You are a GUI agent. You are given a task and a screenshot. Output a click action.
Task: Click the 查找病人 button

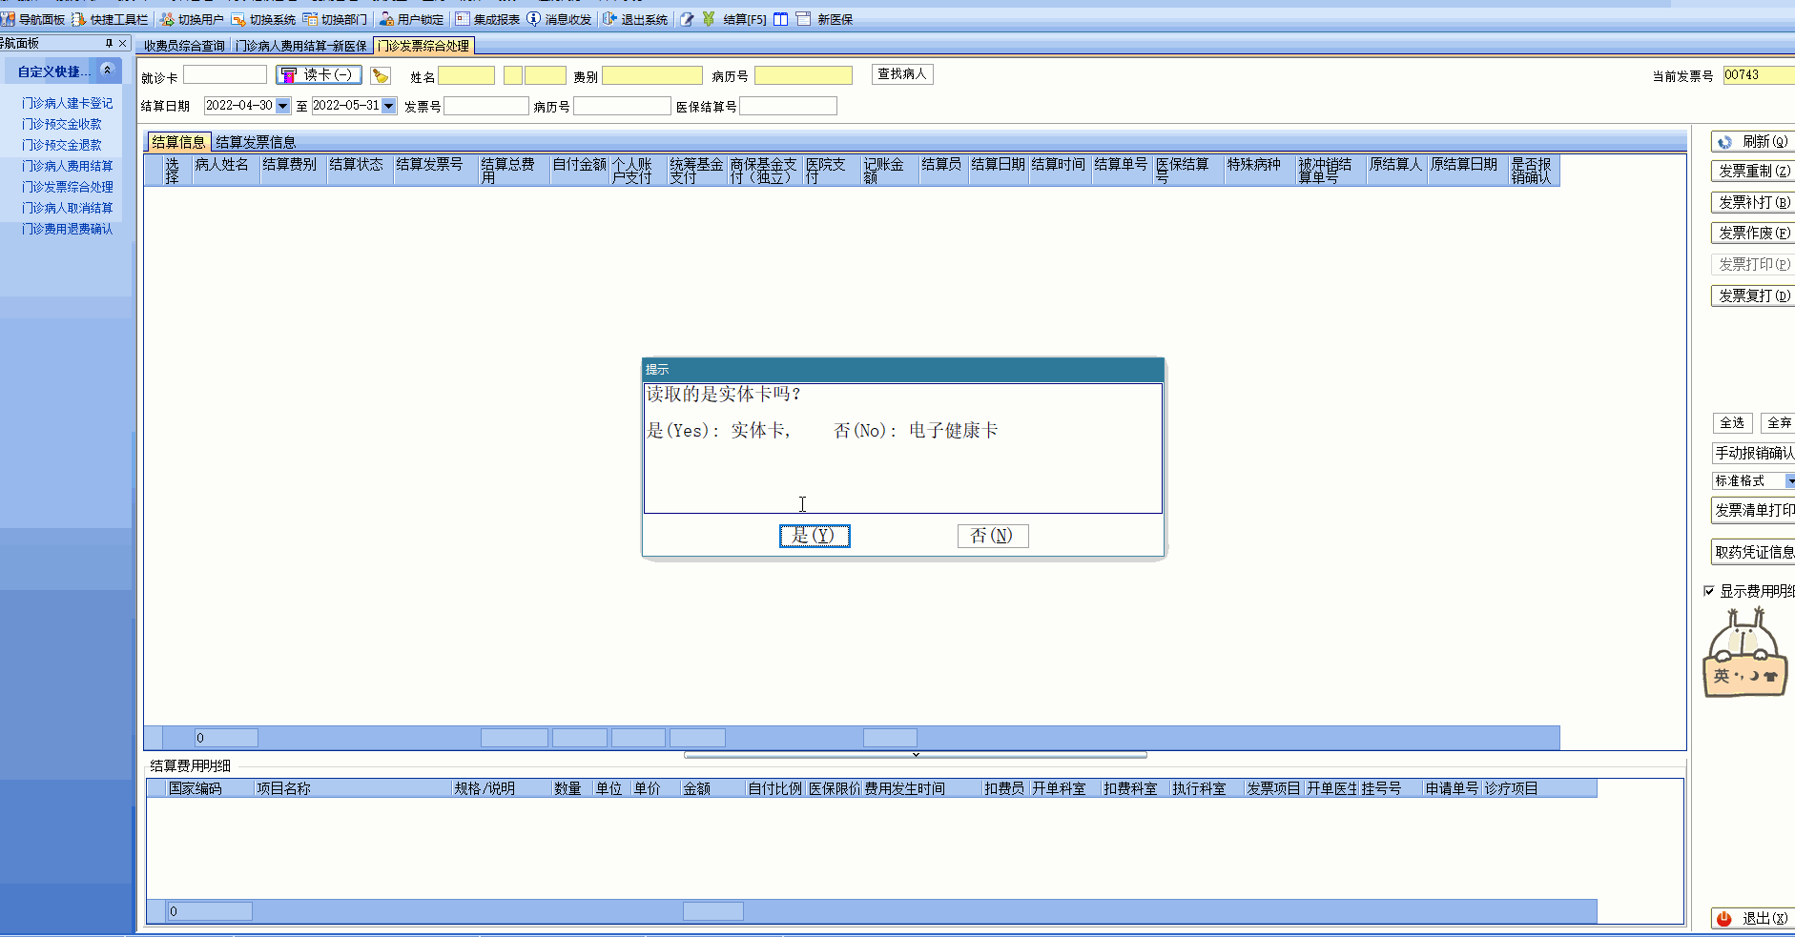coord(902,74)
